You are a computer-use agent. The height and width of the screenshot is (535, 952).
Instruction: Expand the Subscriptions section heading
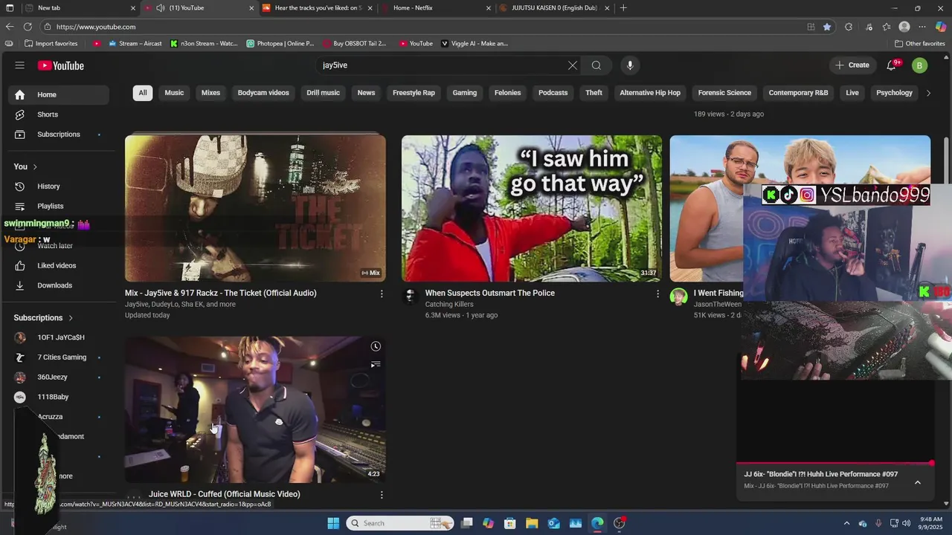pyautogui.click(x=44, y=318)
